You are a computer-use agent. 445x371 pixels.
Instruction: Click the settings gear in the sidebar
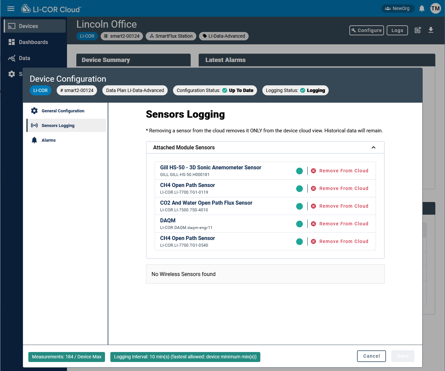click(x=12, y=74)
